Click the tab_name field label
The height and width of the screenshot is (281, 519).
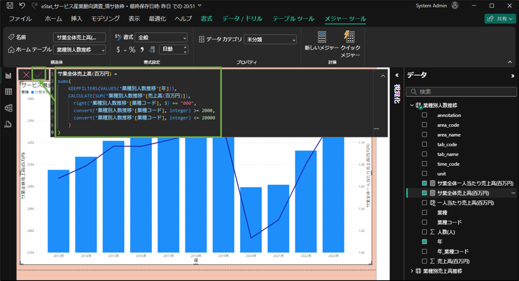coord(448,154)
